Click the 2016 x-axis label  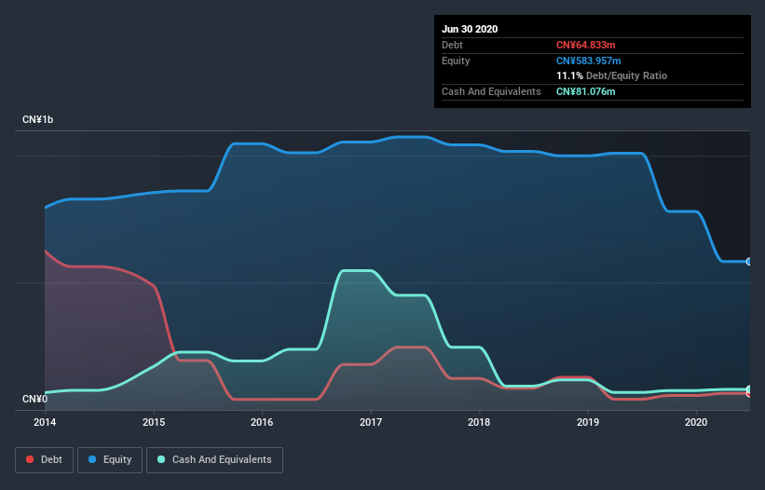[262, 422]
